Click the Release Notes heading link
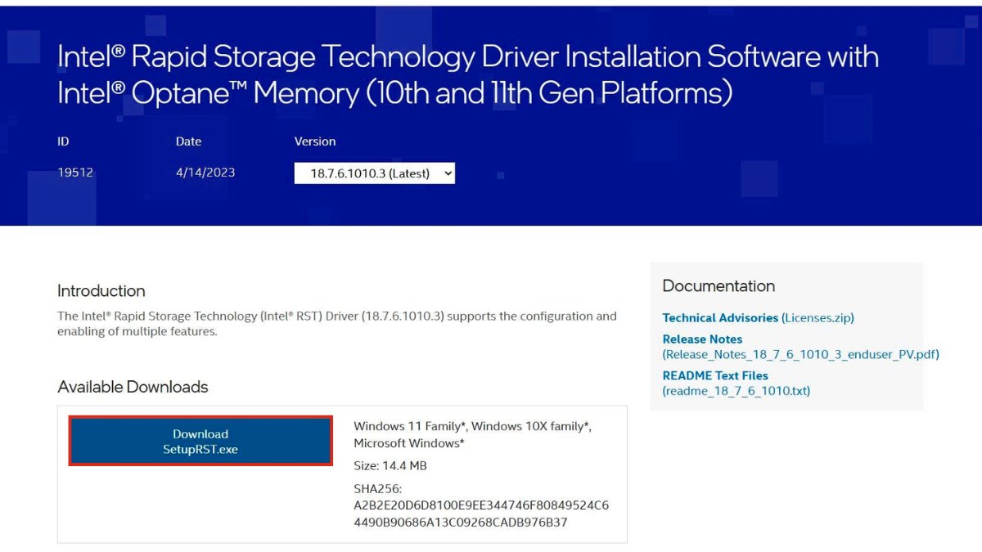Viewport: 982px width, 552px height. 701,339
